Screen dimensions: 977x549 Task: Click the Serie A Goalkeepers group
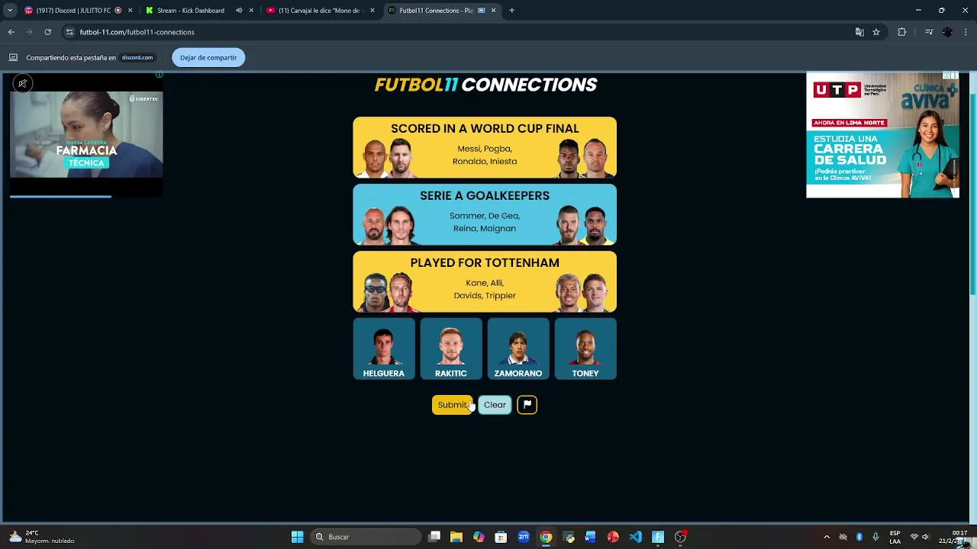click(x=485, y=214)
